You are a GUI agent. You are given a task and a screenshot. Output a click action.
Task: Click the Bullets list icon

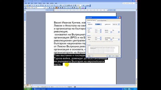[x=70, y=8]
